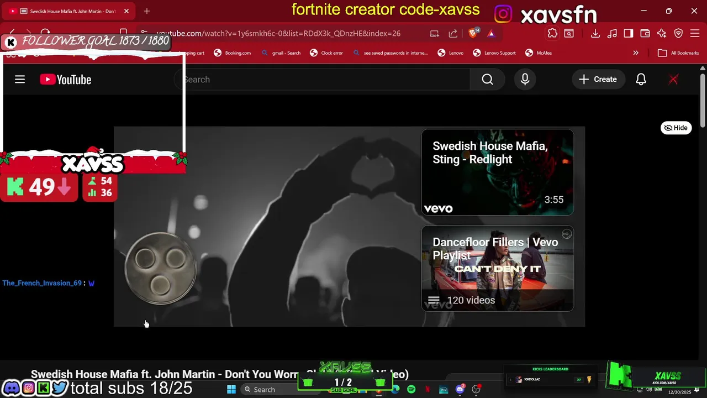Open the gmail - Search bookmark
Screen dimensions: 707x398
[281, 53]
